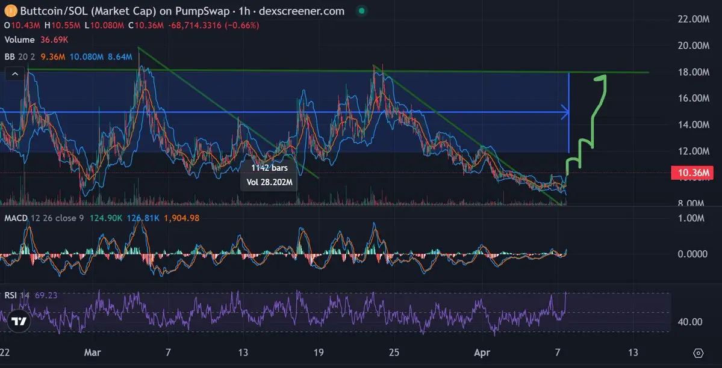722x368 pixels.
Task: Click the 18.00M price axis label
Action: [x=693, y=72]
